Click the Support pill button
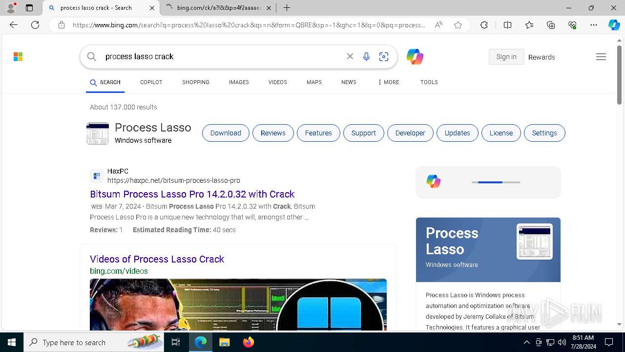Screen dimensions: 625x352 click(364, 133)
